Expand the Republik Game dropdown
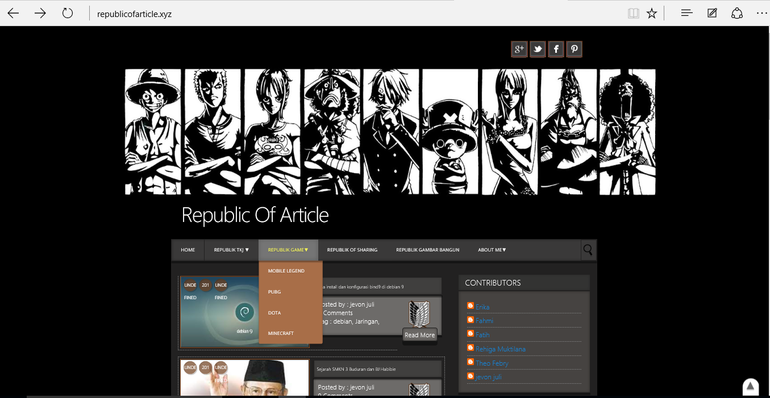Viewport: 770px width, 398px height. [288, 250]
